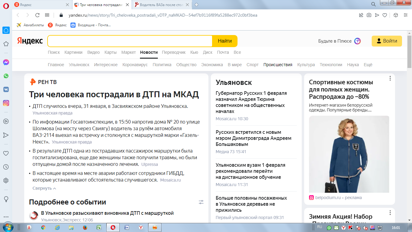Go back to previous page
Viewport: 412px width, 232px height.
18,15
